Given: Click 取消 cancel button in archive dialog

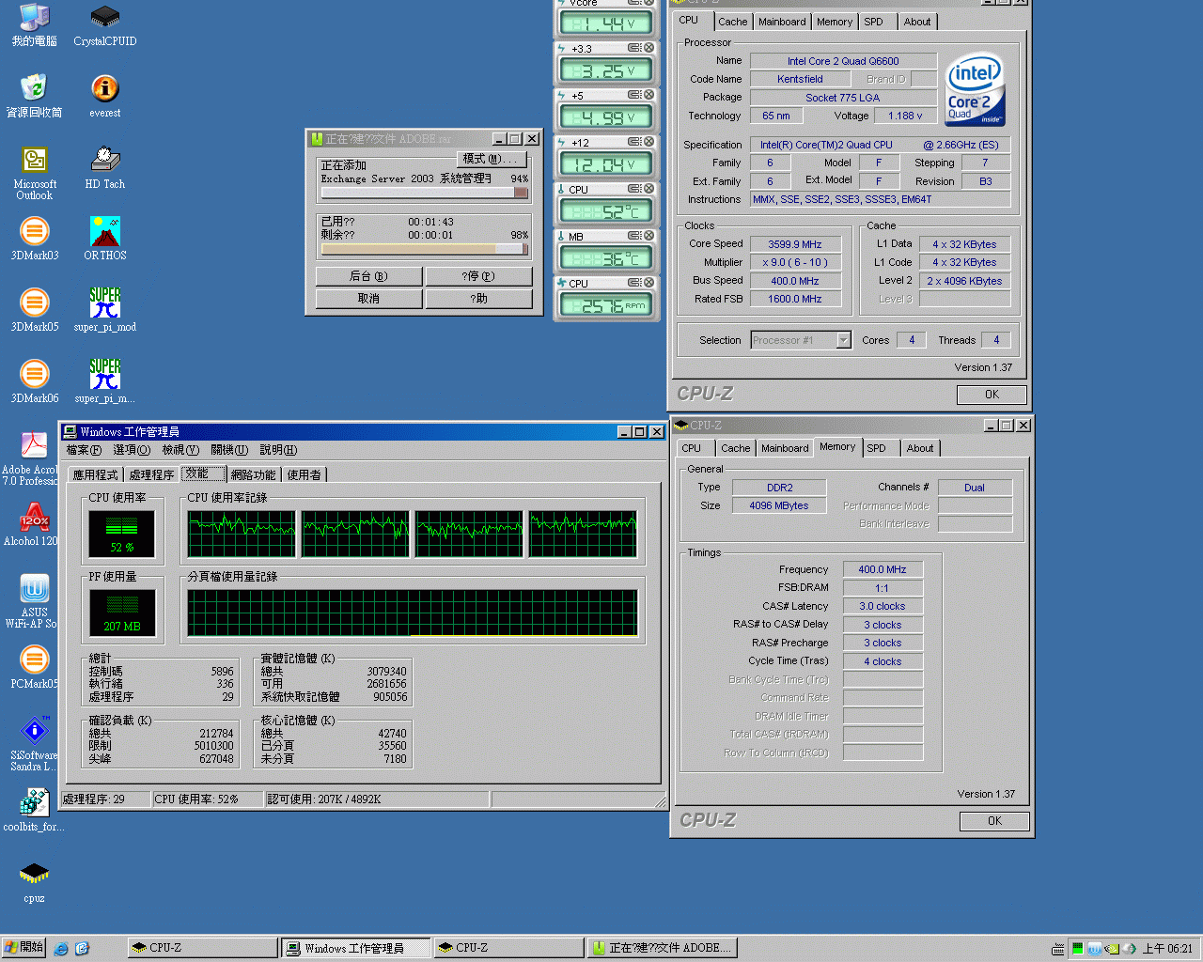Looking at the screenshot, I should [x=368, y=299].
